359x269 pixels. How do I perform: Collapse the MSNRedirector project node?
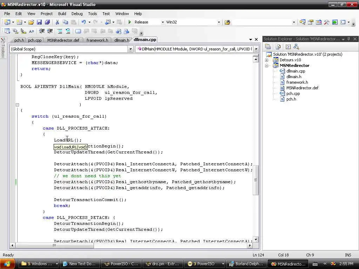click(267, 65)
